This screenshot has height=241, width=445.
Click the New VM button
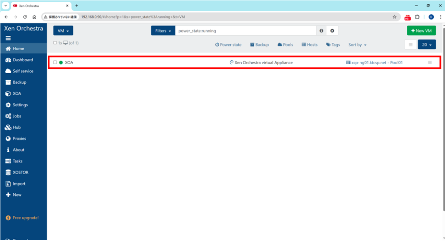[x=421, y=31]
